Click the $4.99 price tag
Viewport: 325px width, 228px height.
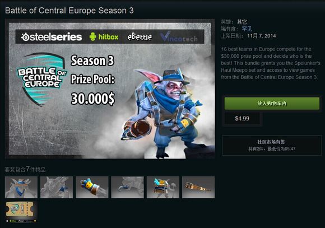point(242,118)
